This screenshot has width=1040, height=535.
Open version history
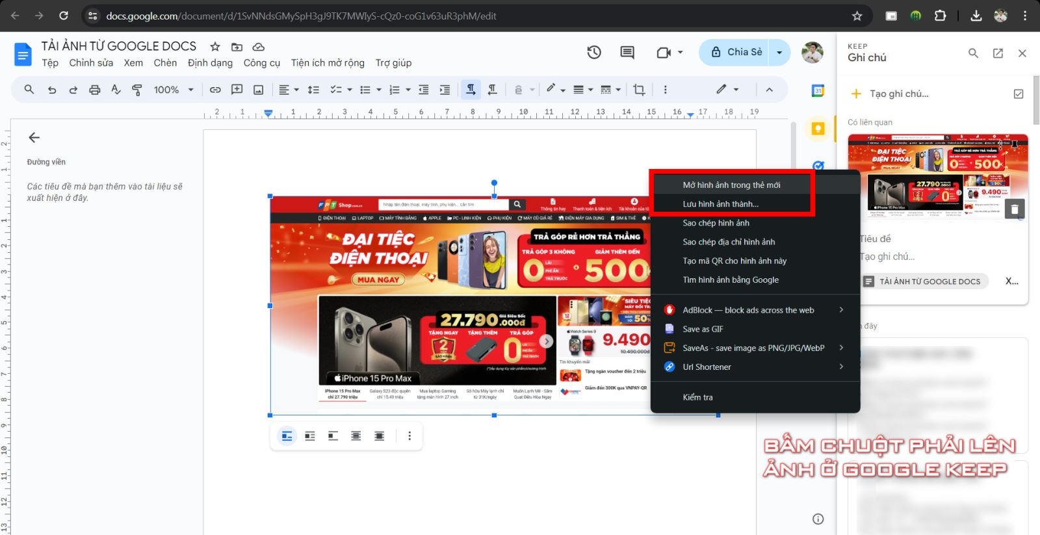pyautogui.click(x=594, y=53)
